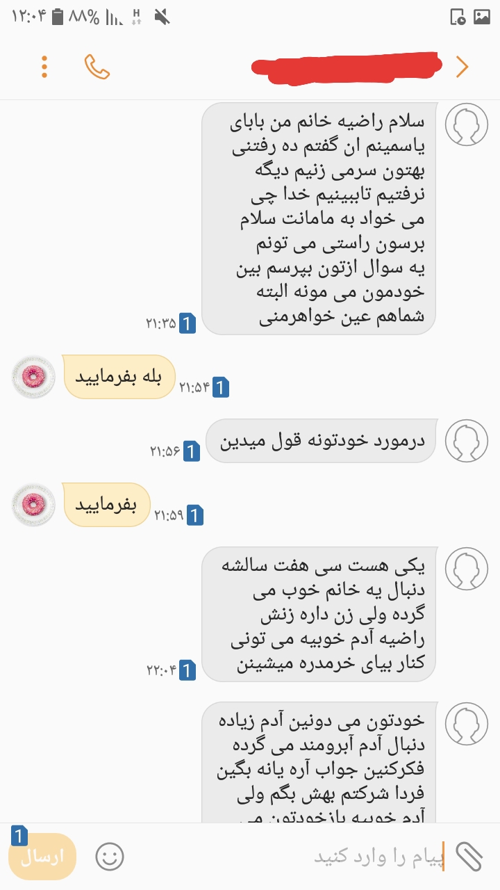The width and height of the screenshot is (500, 890).
Task: Tap the donut avatar beside بله بفرمایید
Action: point(33,376)
